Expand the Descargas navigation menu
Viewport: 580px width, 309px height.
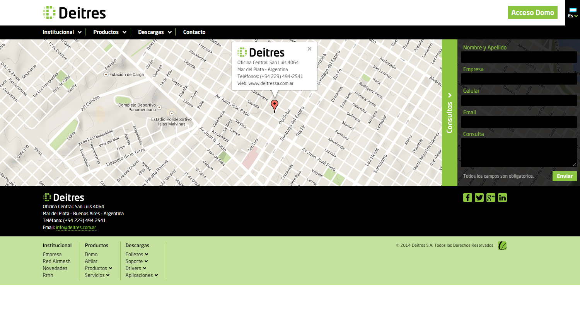[155, 32]
